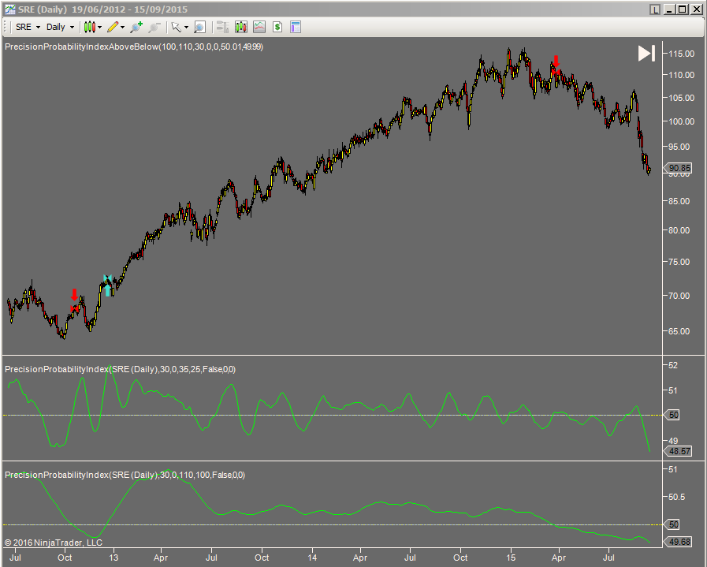Click the 110.00 price axis label
Viewport: 707px width, 567px height.
(681, 75)
